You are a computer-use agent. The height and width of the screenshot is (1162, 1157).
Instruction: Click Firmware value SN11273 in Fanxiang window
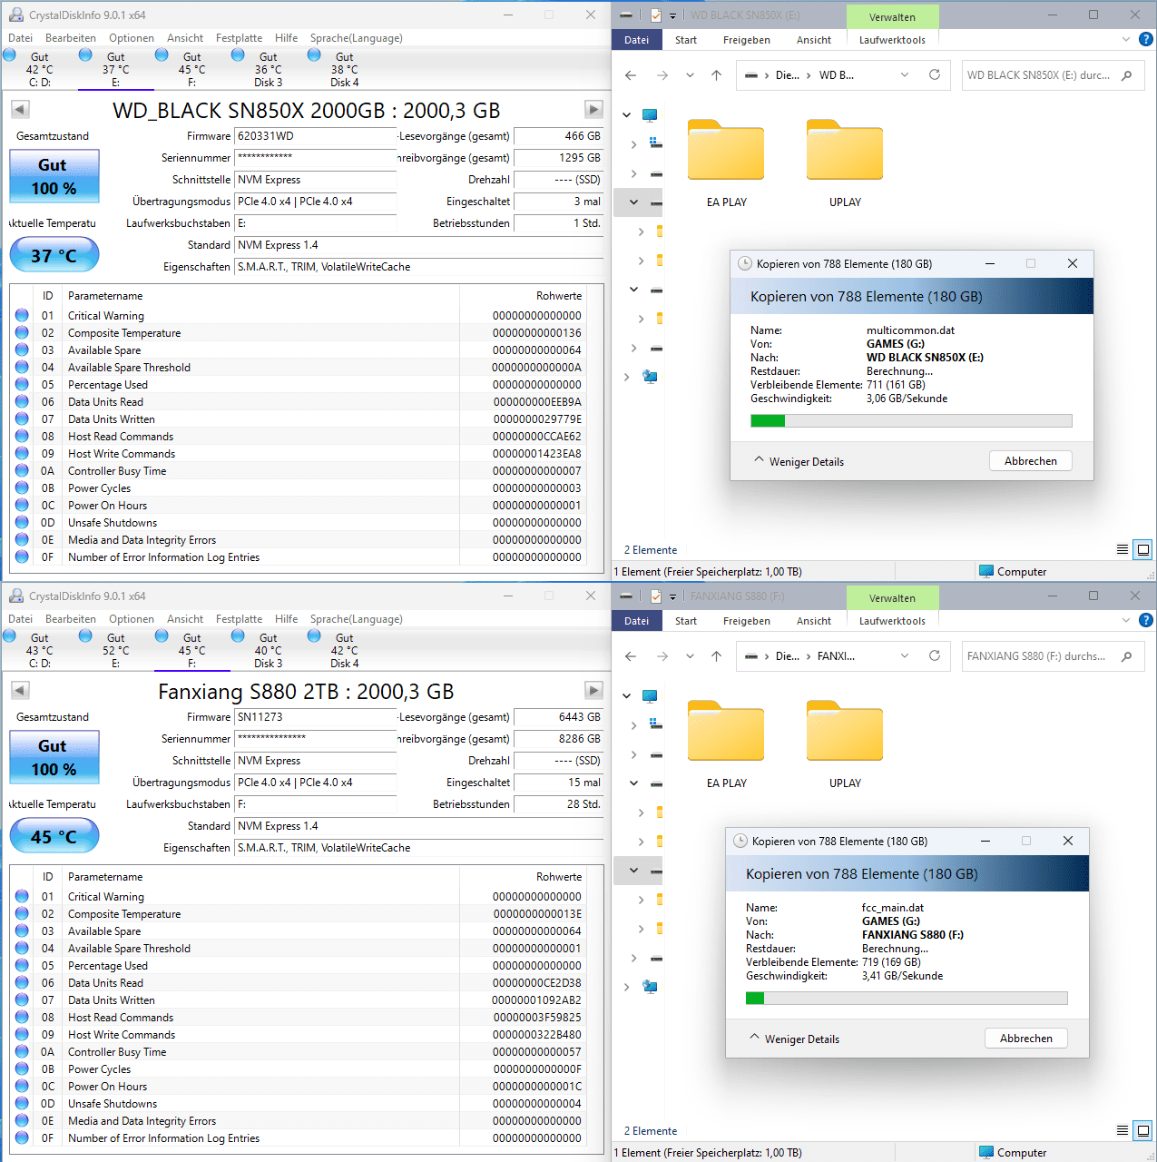point(315,717)
